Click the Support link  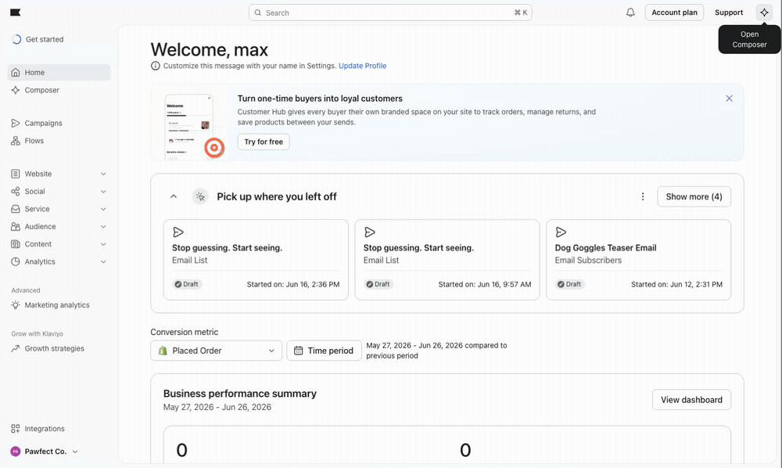729,13
